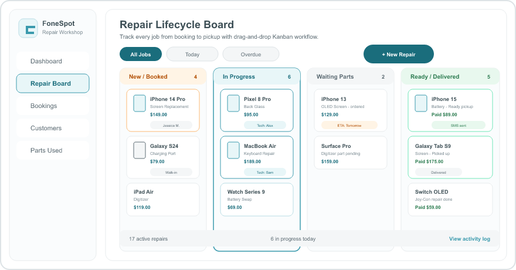Click the Paid $89.00 amount

coord(444,114)
